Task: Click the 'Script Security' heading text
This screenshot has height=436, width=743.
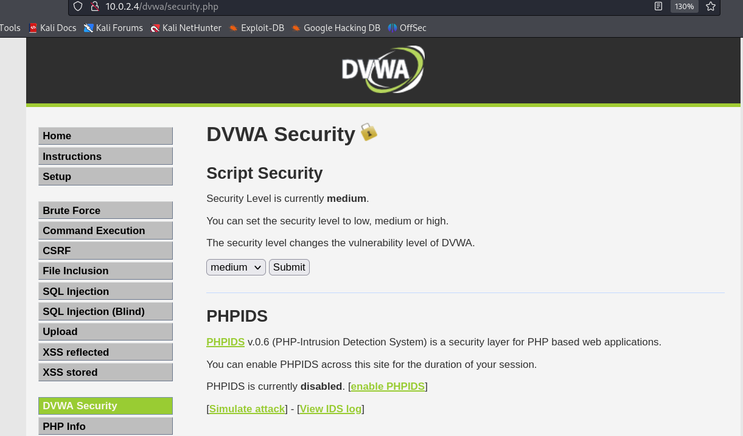Action: point(265,173)
